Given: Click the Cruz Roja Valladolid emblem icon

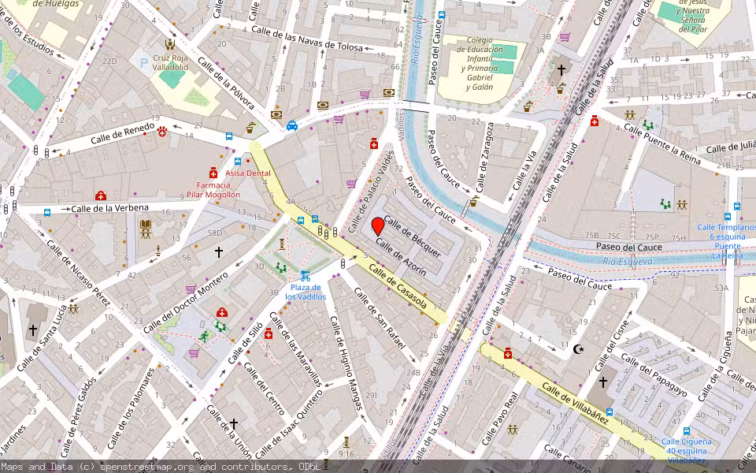Looking at the screenshot, I should click(169, 44).
